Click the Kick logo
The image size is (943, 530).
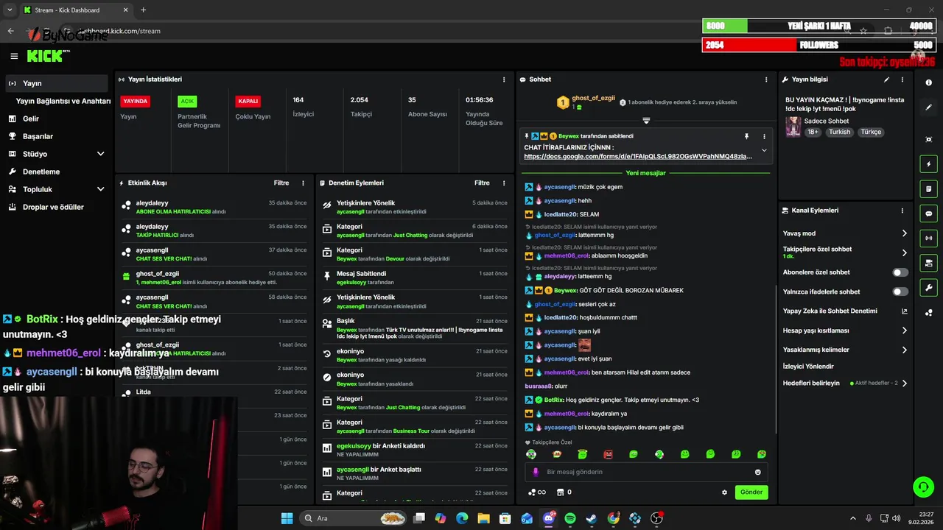click(x=46, y=56)
